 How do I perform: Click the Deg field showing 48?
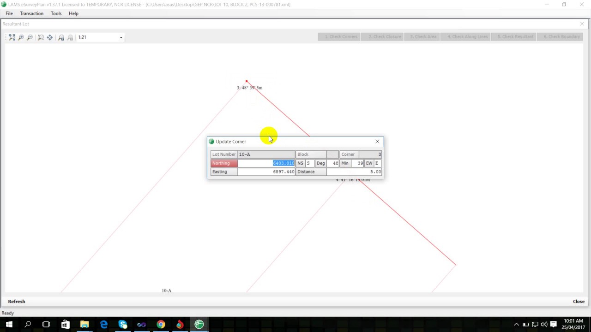point(333,163)
